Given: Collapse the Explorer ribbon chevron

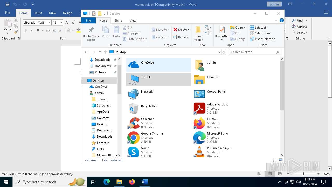Looking at the screenshot, I should click(276, 20).
